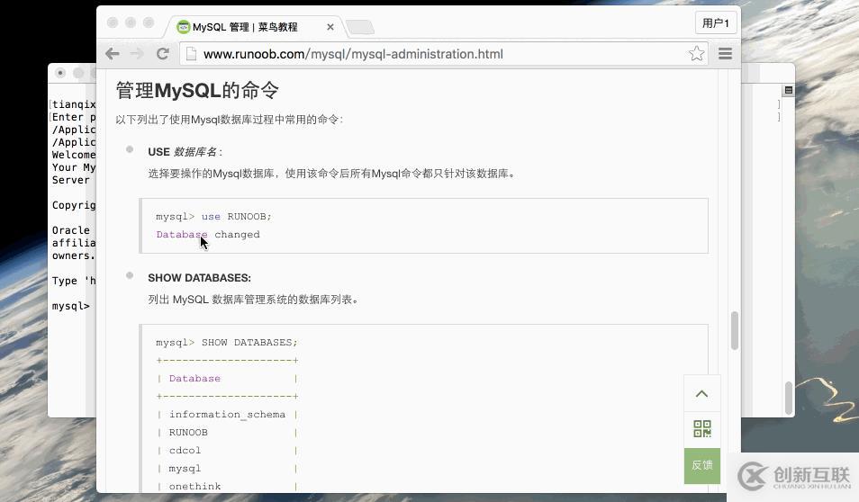Click the mysql> prompt in Terminal window
The width and height of the screenshot is (859, 502).
(70, 306)
